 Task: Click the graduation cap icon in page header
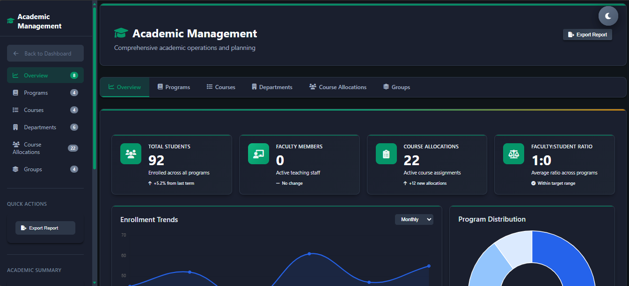[x=121, y=34]
